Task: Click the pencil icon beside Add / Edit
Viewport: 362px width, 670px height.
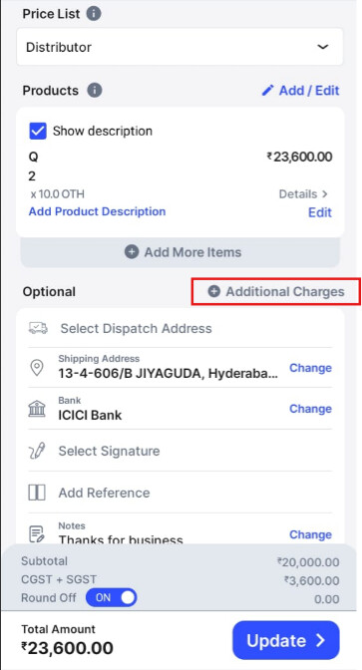Action: tap(267, 90)
